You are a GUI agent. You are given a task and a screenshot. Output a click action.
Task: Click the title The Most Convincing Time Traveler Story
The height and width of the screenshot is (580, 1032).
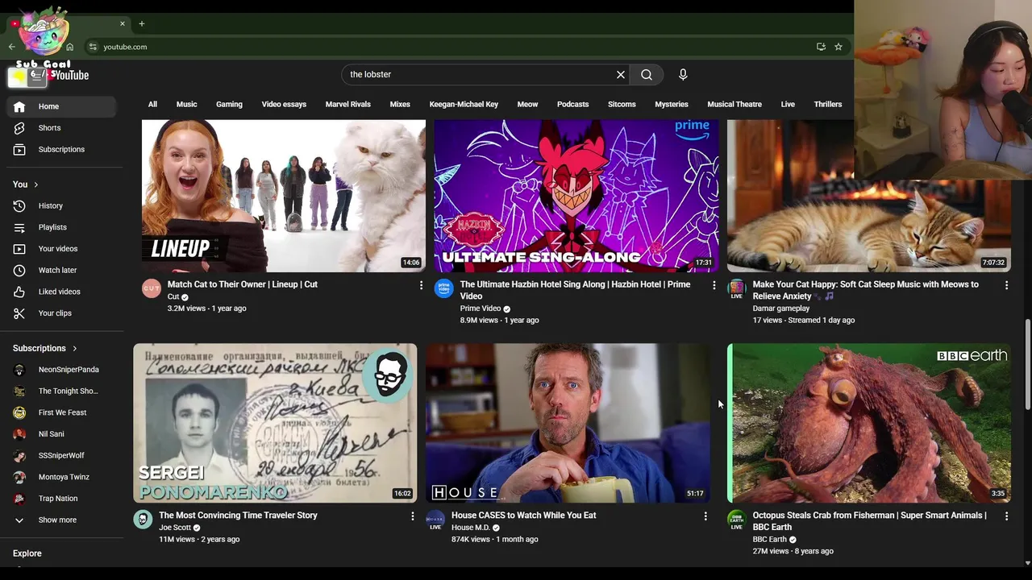tap(238, 516)
